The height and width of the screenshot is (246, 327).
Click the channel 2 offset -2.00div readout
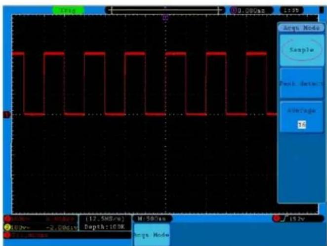click(61, 227)
